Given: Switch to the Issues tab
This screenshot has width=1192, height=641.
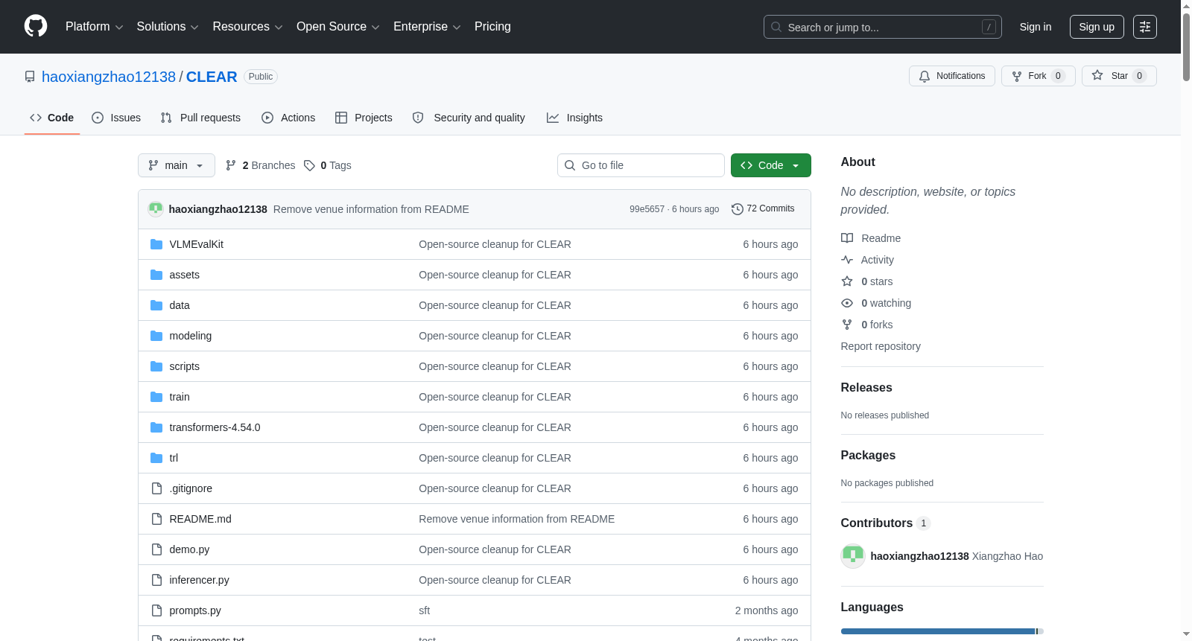Looking at the screenshot, I should click(x=116, y=118).
